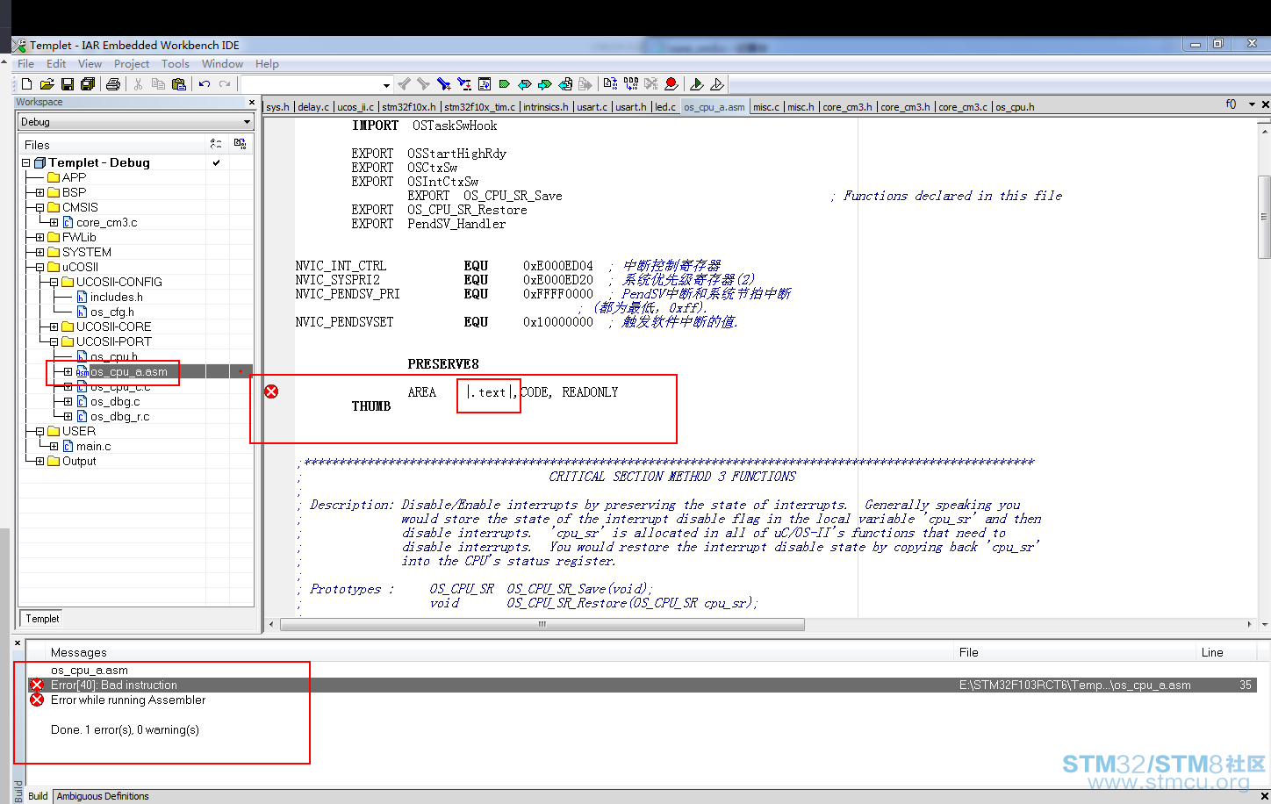This screenshot has width=1271, height=804.
Task: Select the Templet workspace tab
Action: tap(42, 619)
